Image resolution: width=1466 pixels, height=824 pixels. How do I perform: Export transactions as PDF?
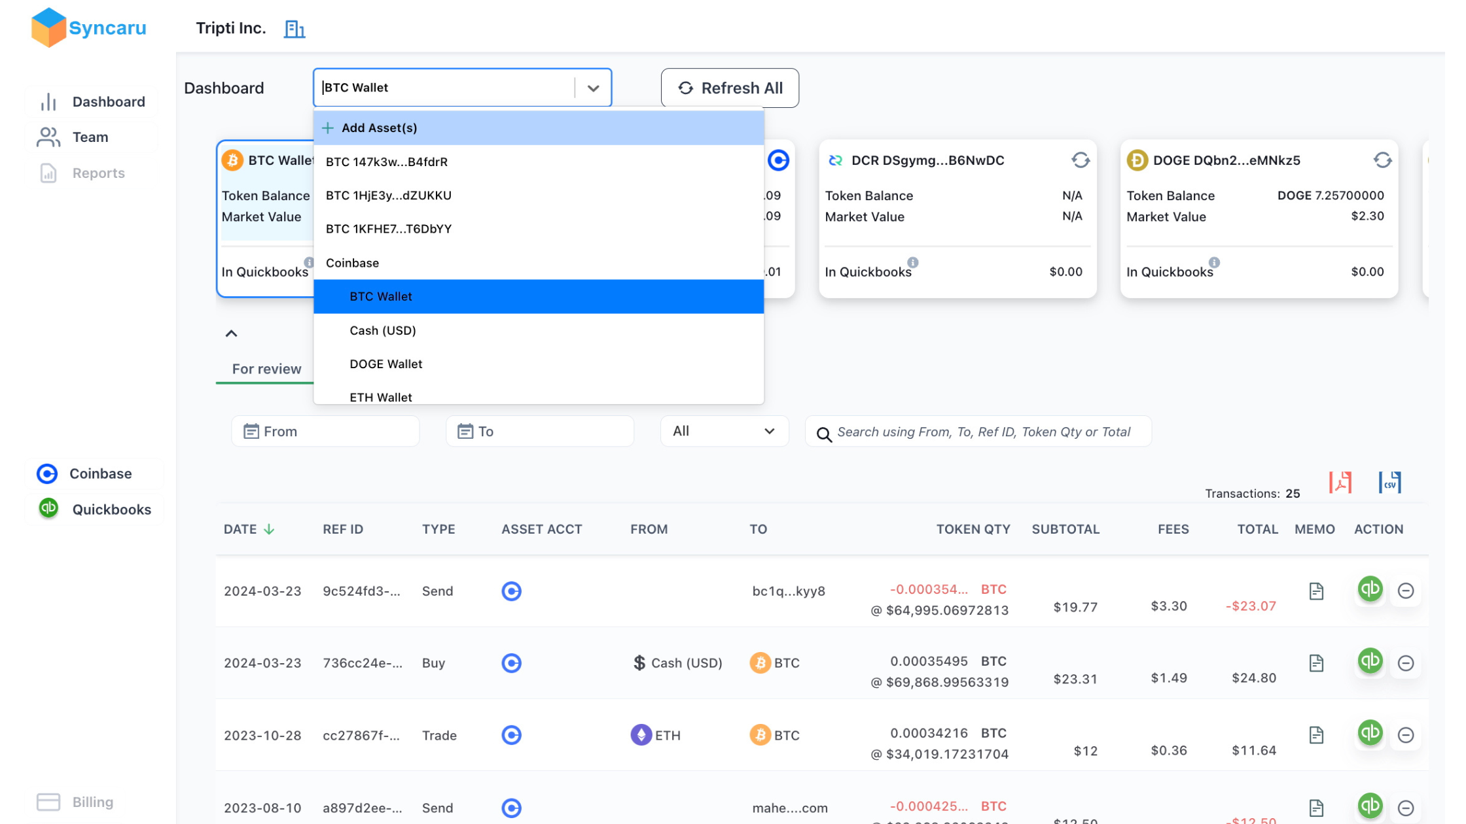[1340, 483]
